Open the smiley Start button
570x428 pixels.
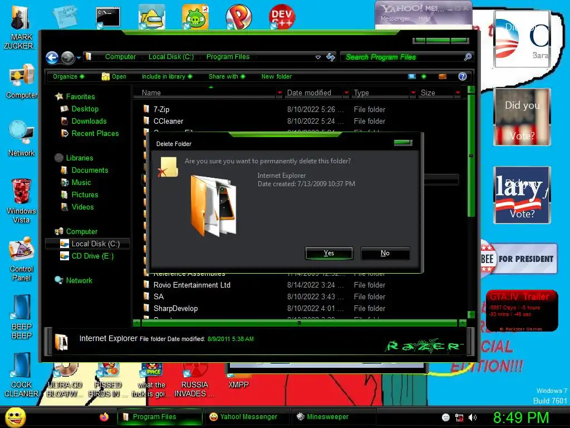15,417
